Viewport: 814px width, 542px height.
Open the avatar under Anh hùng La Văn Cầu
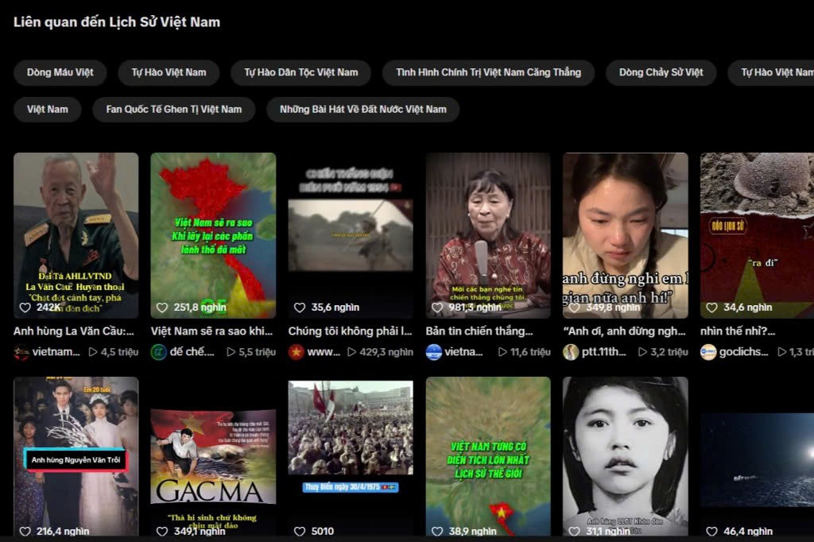tap(21, 352)
